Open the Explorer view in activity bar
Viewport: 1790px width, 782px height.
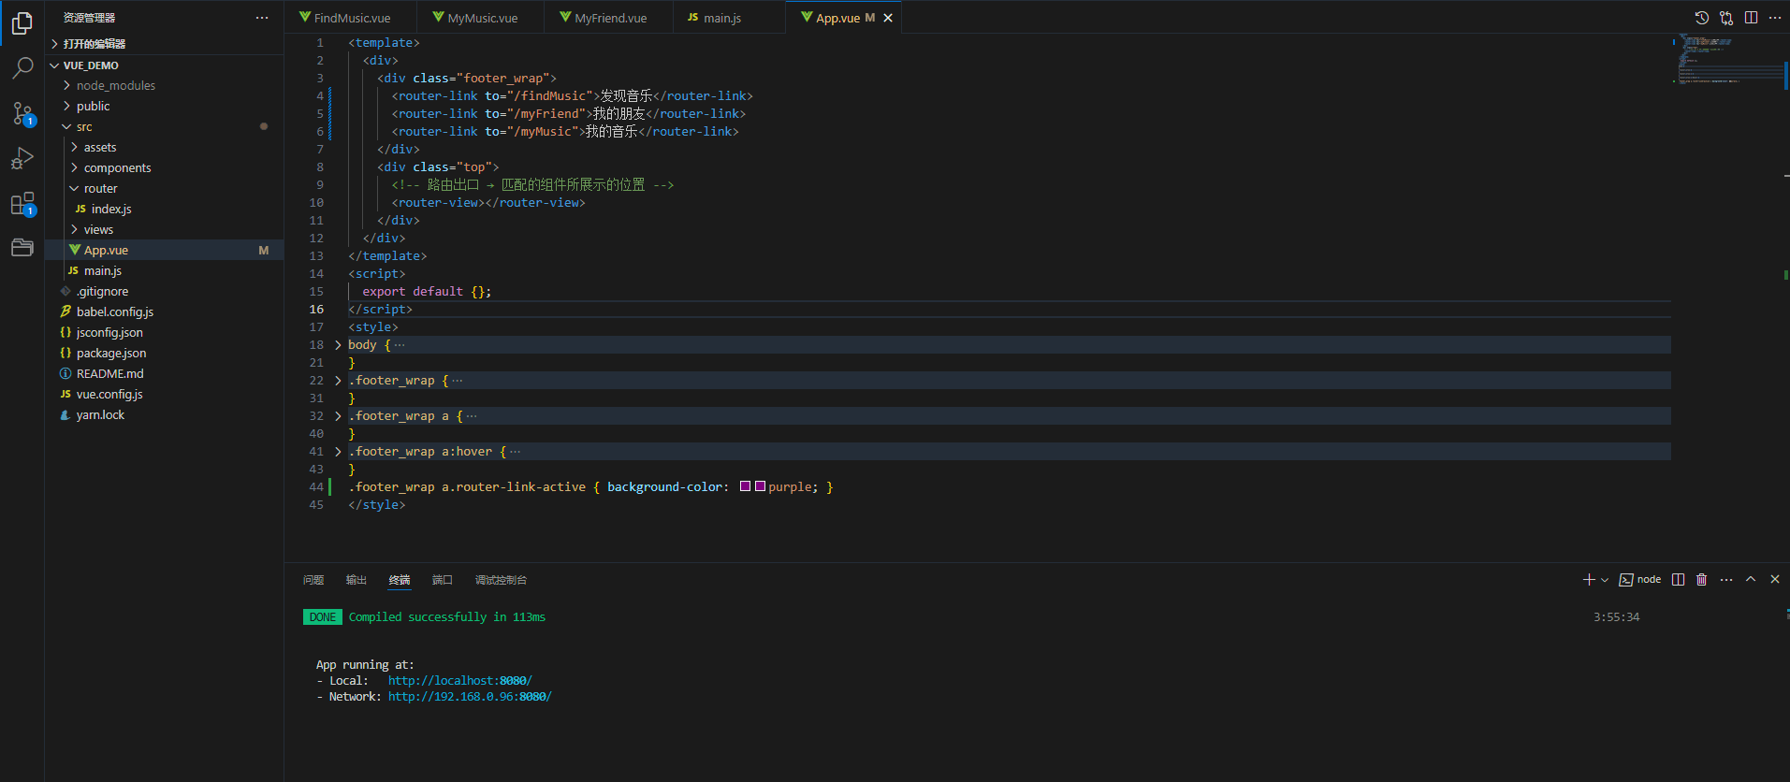pyautogui.click(x=22, y=22)
